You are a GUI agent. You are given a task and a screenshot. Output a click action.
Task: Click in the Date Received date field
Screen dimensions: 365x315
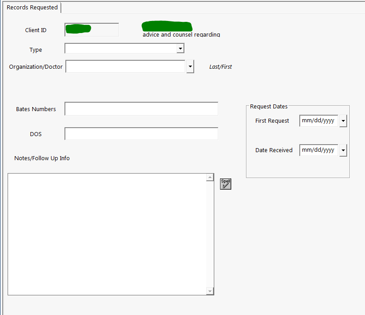point(318,150)
